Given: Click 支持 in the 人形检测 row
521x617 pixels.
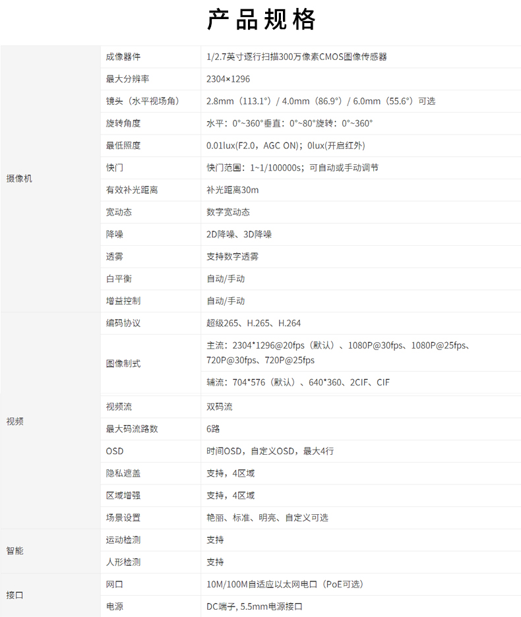Looking at the screenshot, I should 215,562.
